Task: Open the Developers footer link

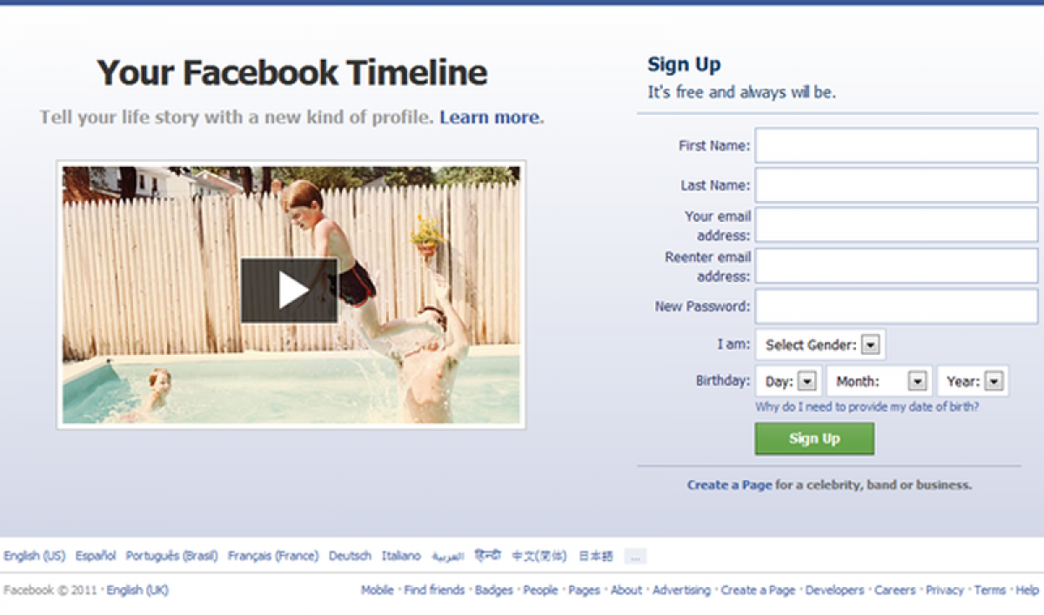Action: [835, 590]
